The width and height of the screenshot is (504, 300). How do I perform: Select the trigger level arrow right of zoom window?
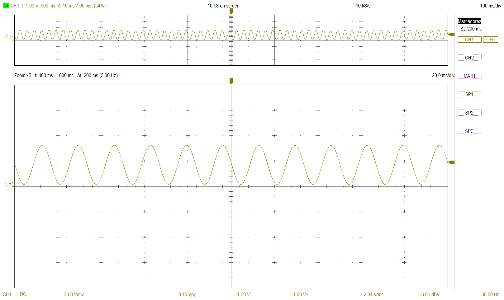pyautogui.click(x=451, y=162)
